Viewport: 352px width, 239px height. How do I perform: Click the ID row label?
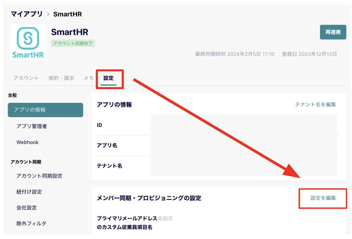(x=100, y=125)
